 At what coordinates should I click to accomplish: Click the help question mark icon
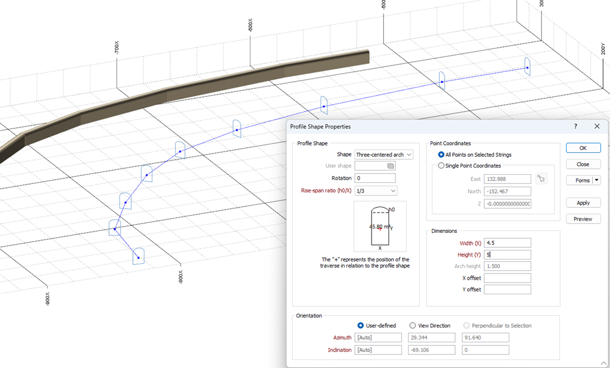[x=575, y=126]
